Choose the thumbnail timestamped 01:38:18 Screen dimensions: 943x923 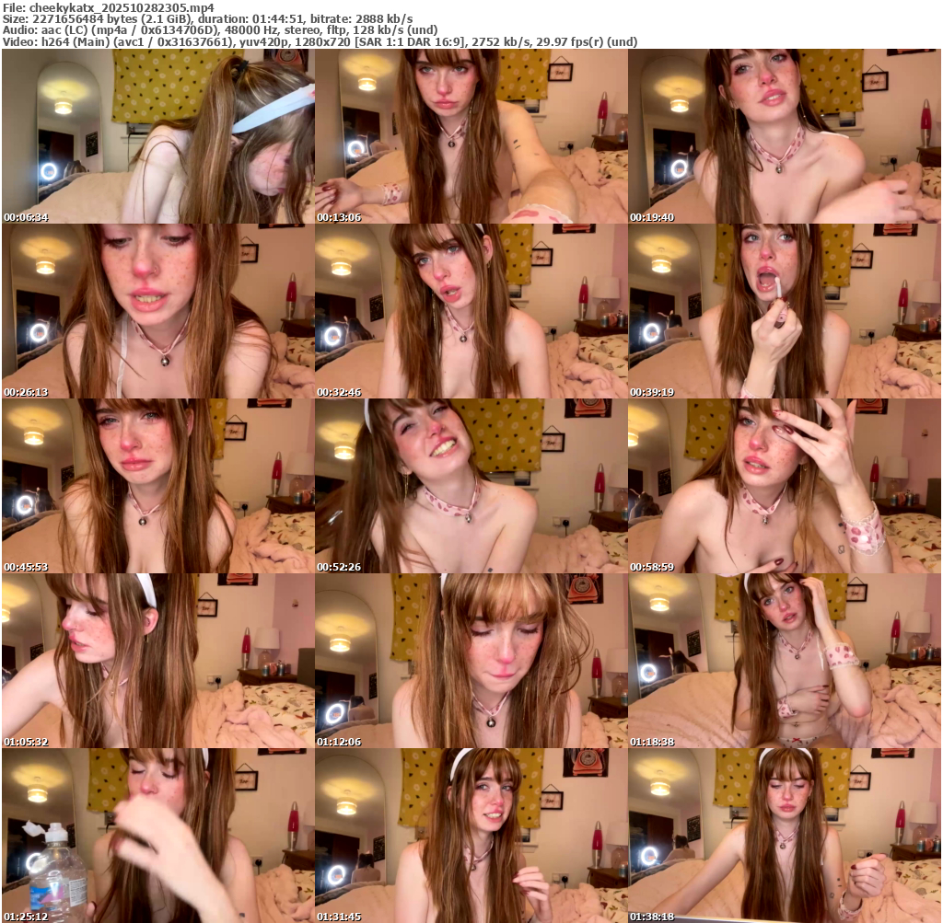tap(785, 836)
